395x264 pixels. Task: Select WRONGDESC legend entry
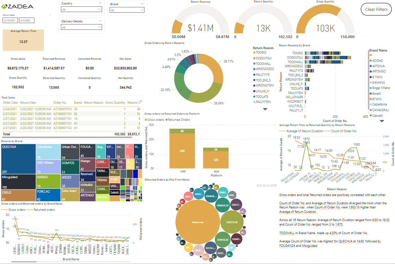tap(264, 69)
